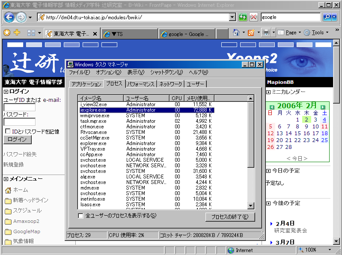Click the google search box
342x255 pixels.
pos(291,17)
